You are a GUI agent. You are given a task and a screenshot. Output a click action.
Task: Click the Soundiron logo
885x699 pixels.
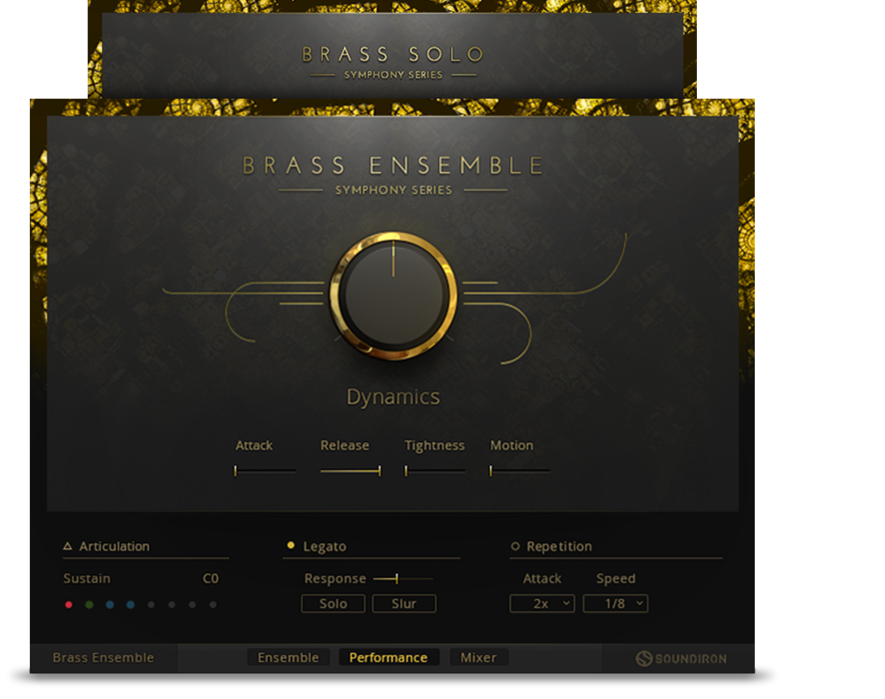click(x=682, y=658)
